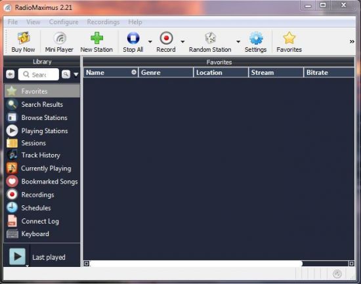Click the circle icon in Name header
361x284 pixels.
[x=134, y=72]
